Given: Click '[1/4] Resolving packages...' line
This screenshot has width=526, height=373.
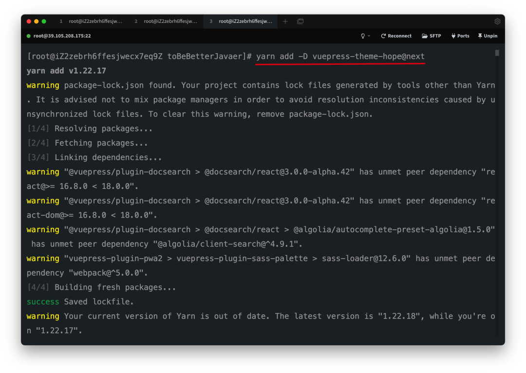Looking at the screenshot, I should tap(90, 129).
